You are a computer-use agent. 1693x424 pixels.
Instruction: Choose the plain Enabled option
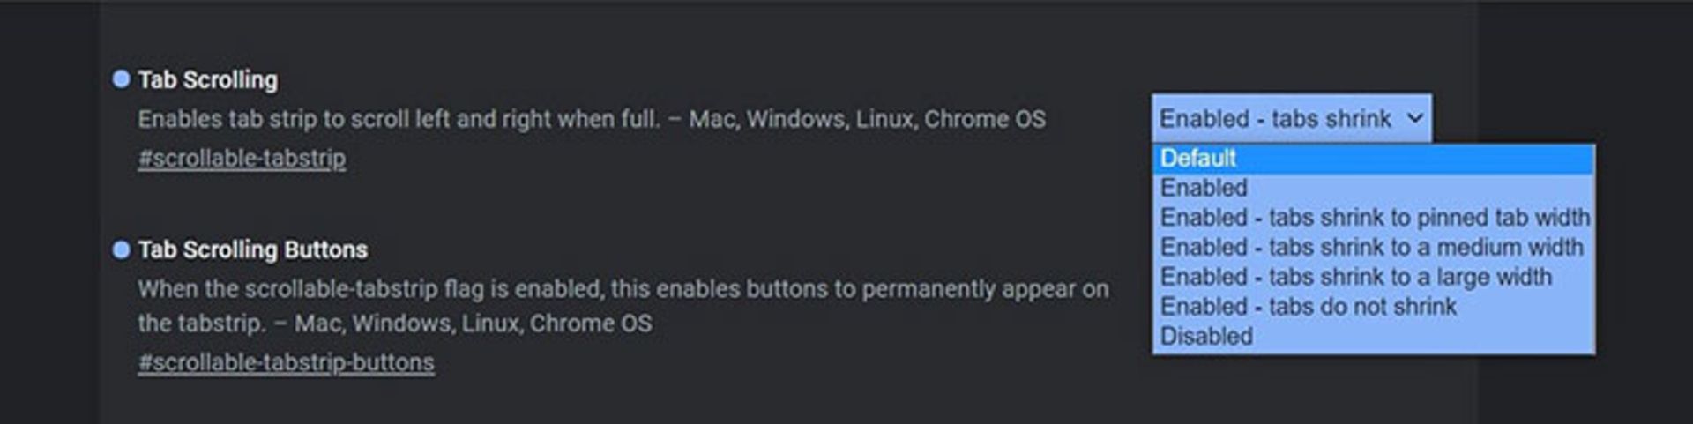pos(1373,188)
